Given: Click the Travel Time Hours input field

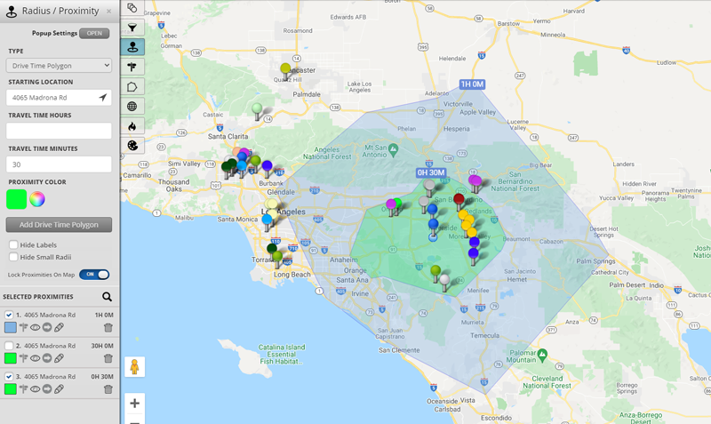Looking at the screenshot, I should (x=59, y=131).
